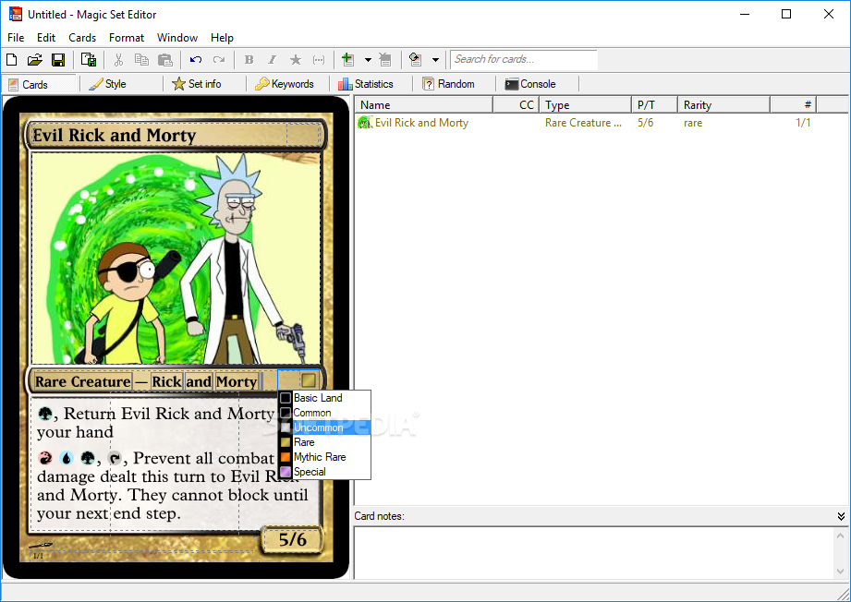The width and height of the screenshot is (851, 602).
Task: Expand the rotate card dropdown arrow
Action: point(435,60)
